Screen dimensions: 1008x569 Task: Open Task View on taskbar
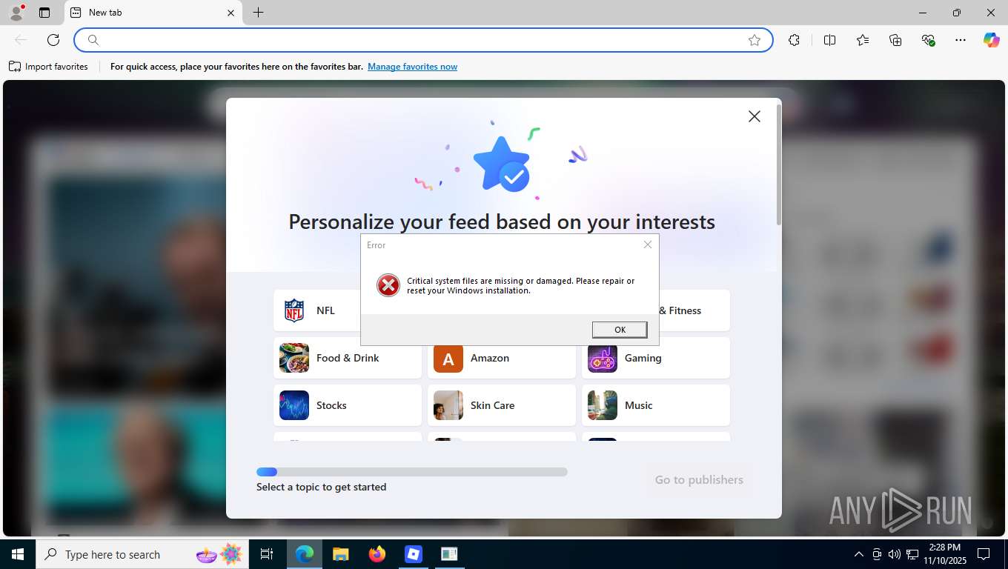tap(267, 554)
